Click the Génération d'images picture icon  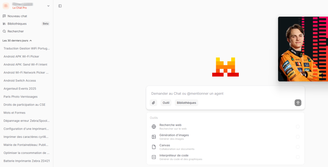tap(154, 137)
